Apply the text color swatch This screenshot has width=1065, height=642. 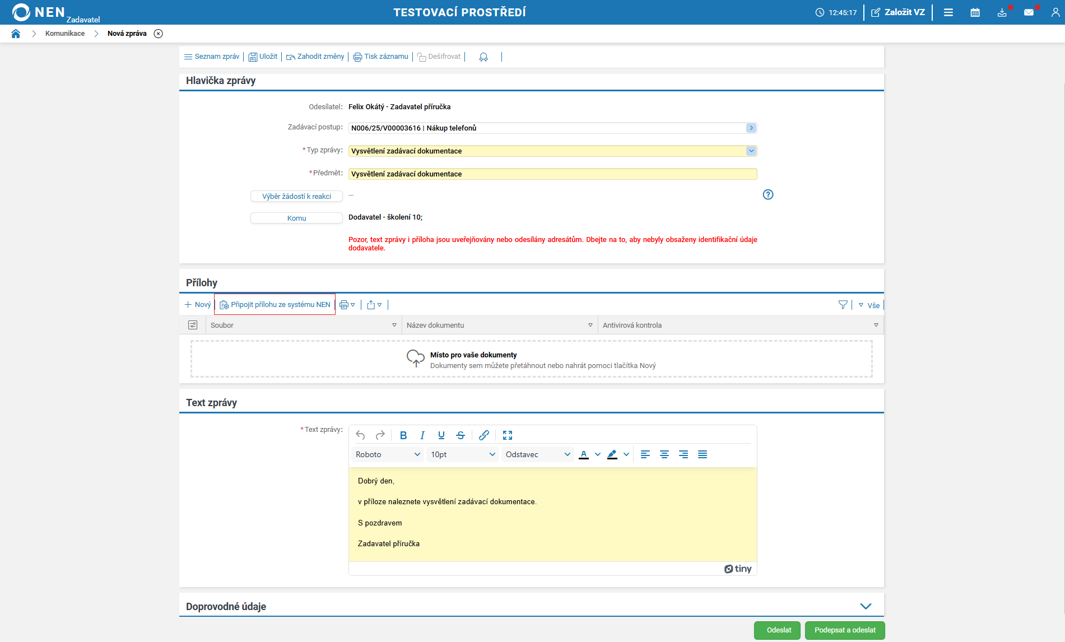(x=584, y=454)
